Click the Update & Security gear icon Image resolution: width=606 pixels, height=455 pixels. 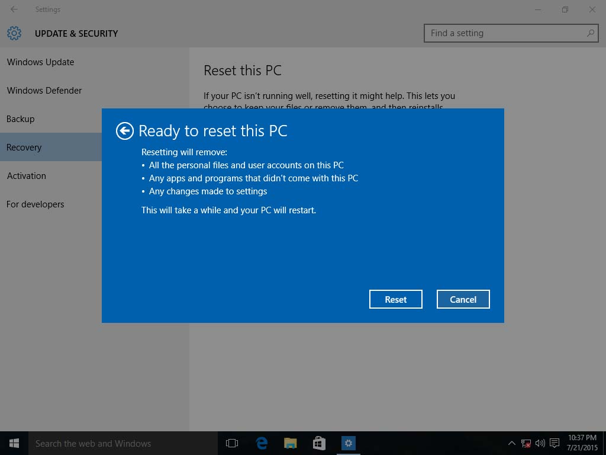pos(14,33)
